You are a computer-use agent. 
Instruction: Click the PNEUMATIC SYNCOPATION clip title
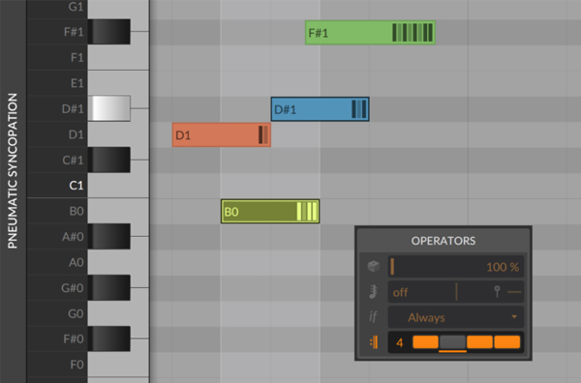point(13,170)
